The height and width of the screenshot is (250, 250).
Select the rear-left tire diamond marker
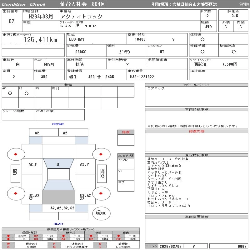coord(16,194)
